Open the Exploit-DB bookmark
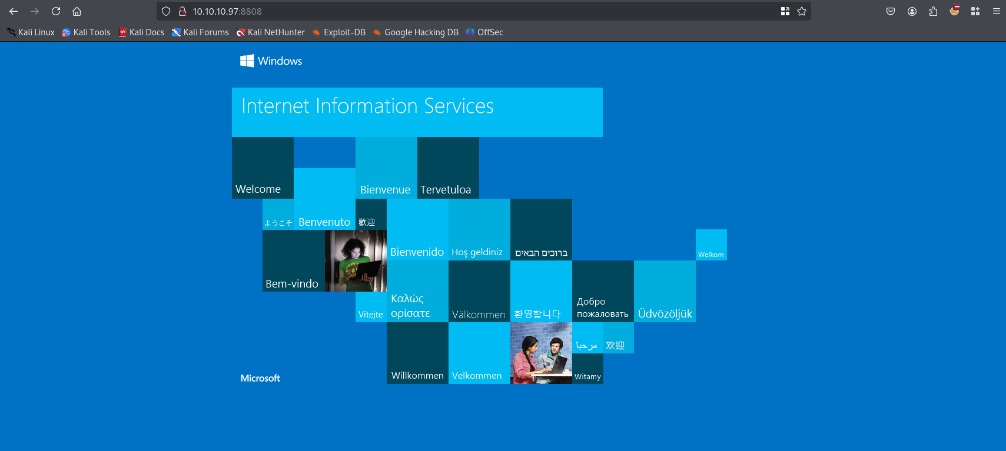The height and width of the screenshot is (451, 1006). 339,32
